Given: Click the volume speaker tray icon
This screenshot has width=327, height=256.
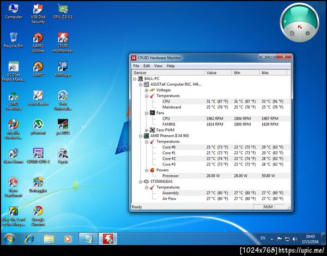Looking at the screenshot, I should (294, 239).
